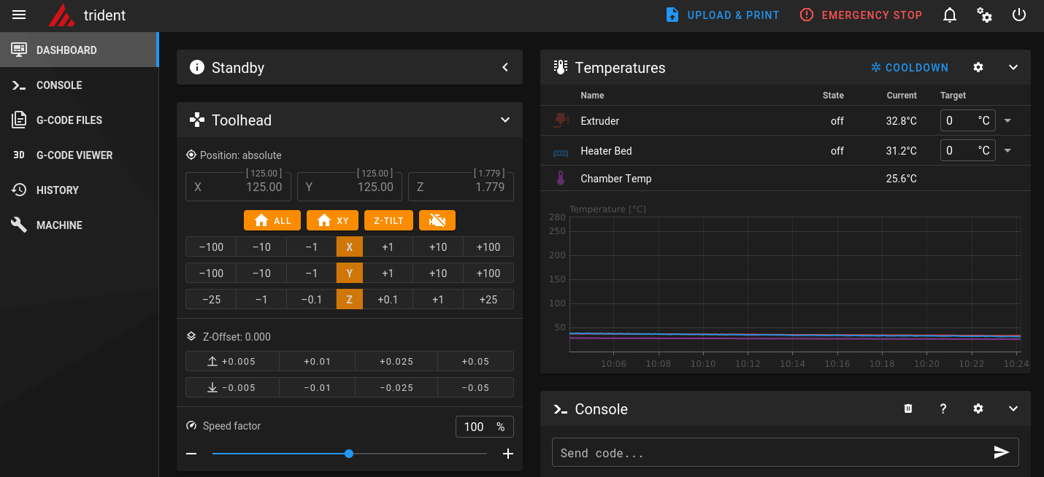Click the Emergency Stop button

pyautogui.click(x=861, y=15)
